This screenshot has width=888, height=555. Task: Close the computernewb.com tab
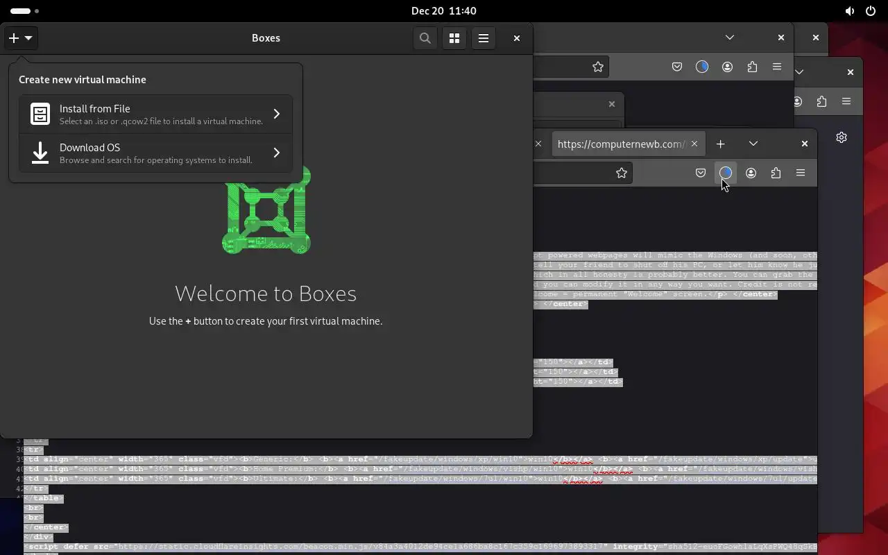pyautogui.click(x=694, y=144)
